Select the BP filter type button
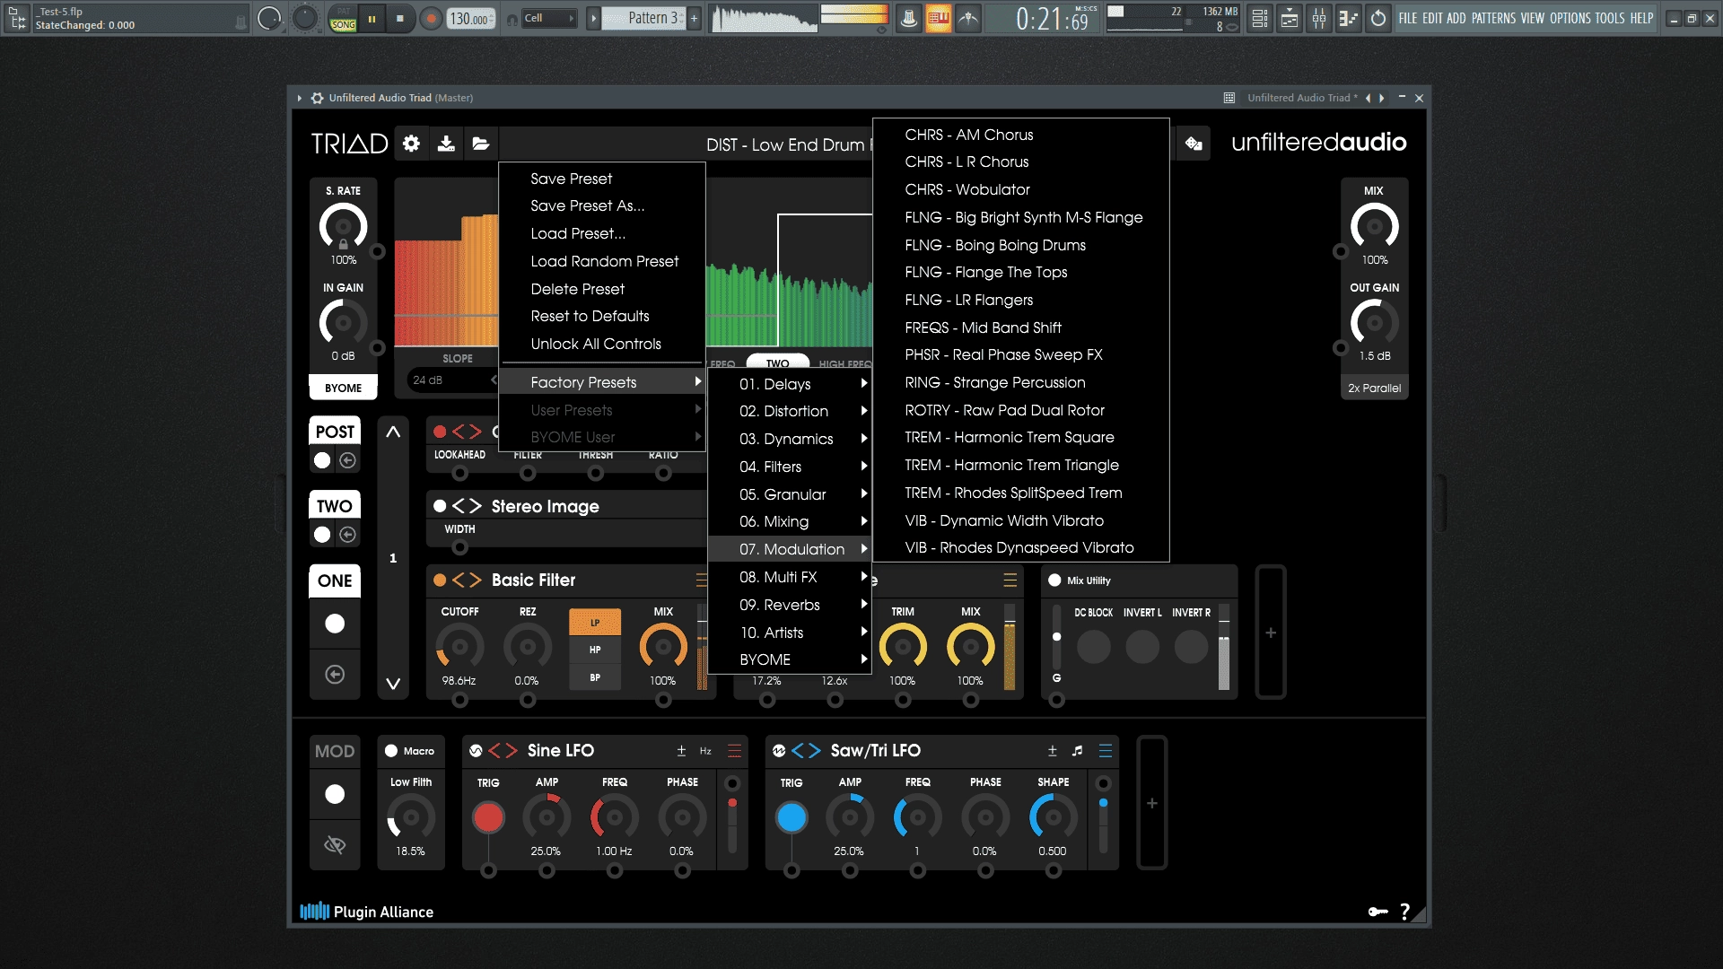 click(595, 677)
